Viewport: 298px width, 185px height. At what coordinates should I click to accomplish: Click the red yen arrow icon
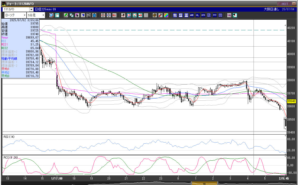pos(140,15)
